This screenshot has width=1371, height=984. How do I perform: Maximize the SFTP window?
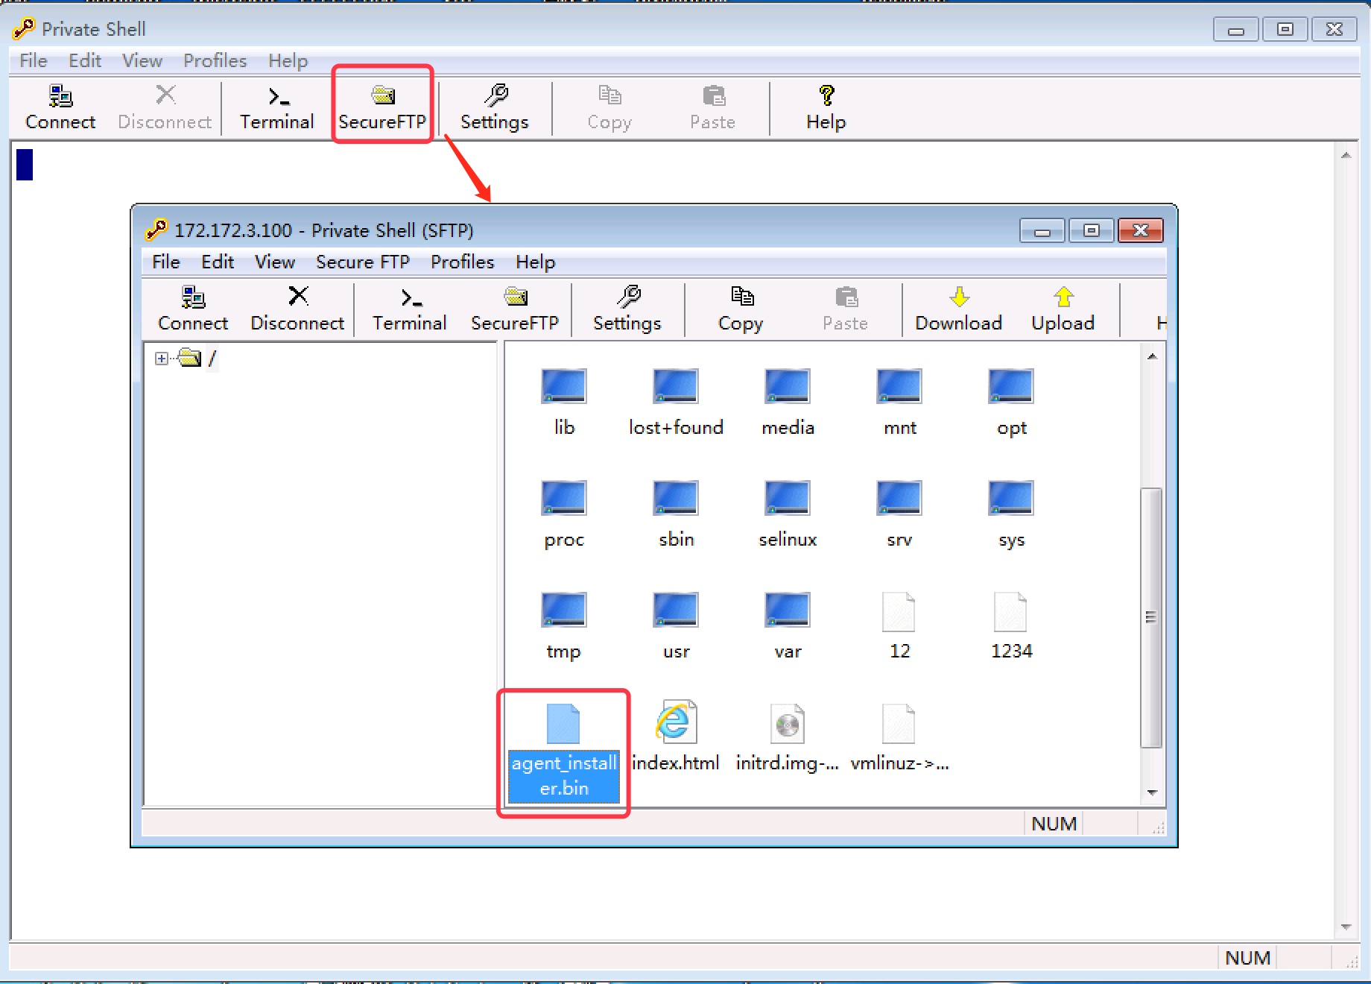[x=1092, y=231]
